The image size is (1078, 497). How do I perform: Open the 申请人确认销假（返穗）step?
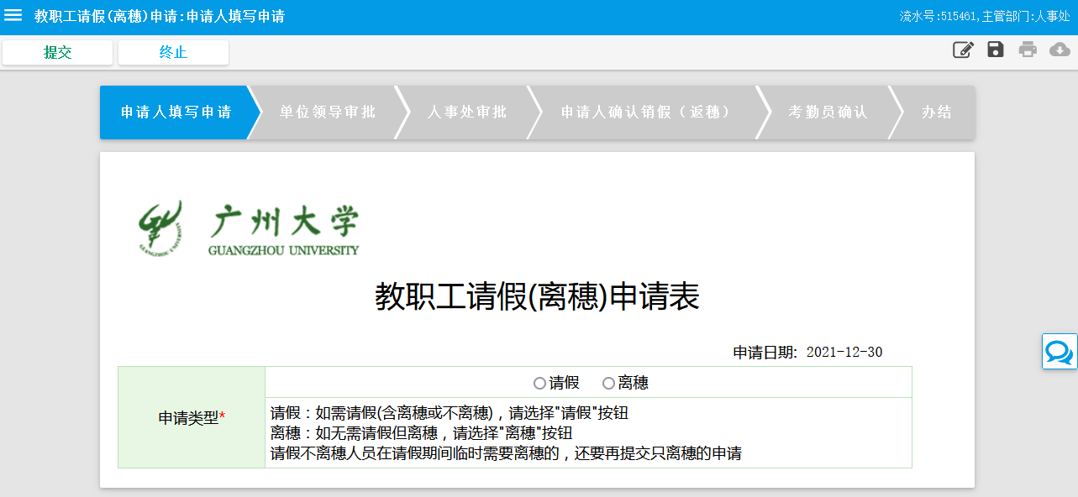646,112
